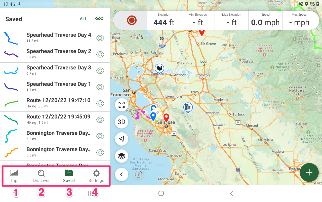
Task: Open Route 12/20/22 19:47:10 entry
Action: click(x=55, y=103)
